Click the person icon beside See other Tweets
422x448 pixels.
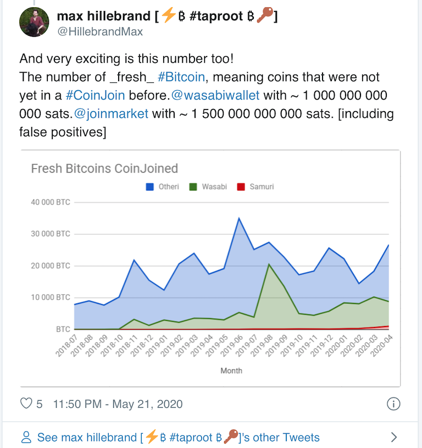coord(26,438)
